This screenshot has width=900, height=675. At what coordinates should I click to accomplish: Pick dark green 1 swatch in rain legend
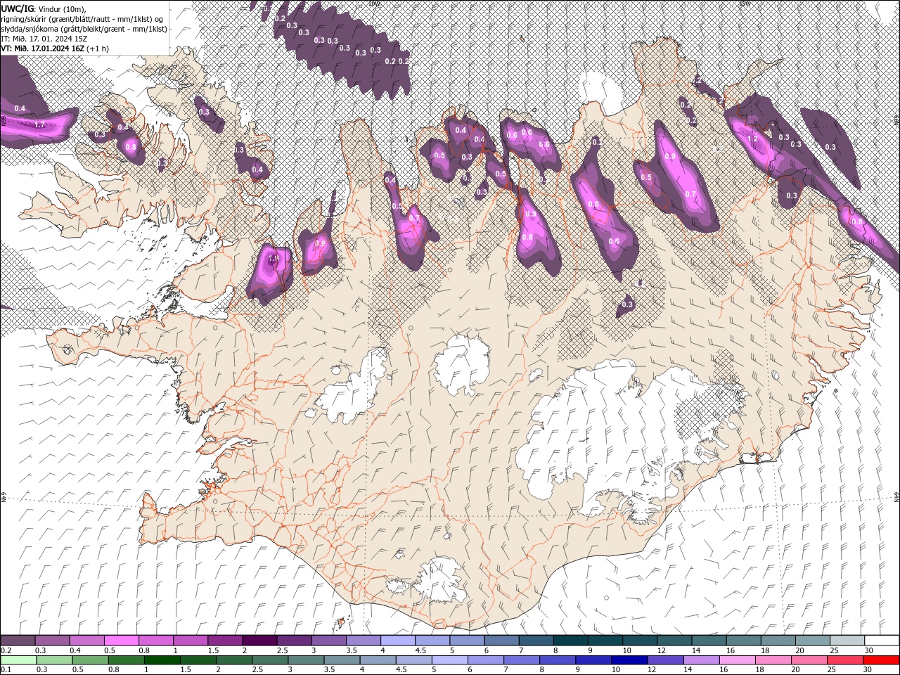[162, 660]
